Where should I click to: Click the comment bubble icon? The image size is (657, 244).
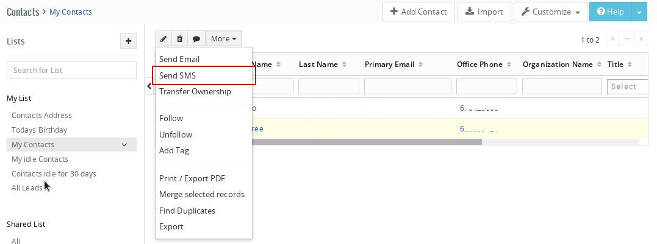click(196, 39)
